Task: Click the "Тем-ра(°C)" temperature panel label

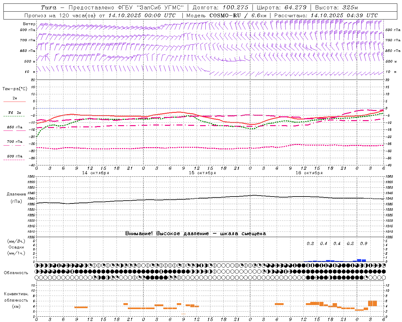Action: [15, 89]
